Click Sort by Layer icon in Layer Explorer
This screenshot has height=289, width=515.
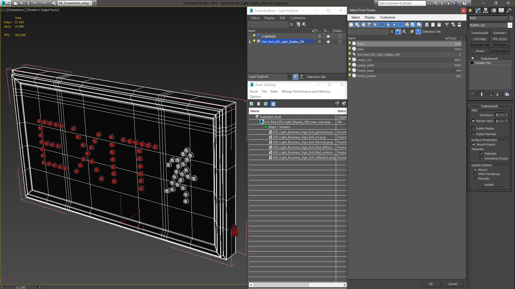[295, 77]
